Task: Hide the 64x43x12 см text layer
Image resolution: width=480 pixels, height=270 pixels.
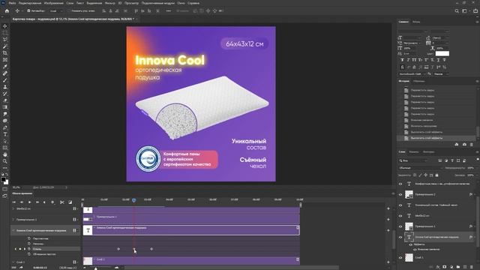Action: [x=400, y=216]
